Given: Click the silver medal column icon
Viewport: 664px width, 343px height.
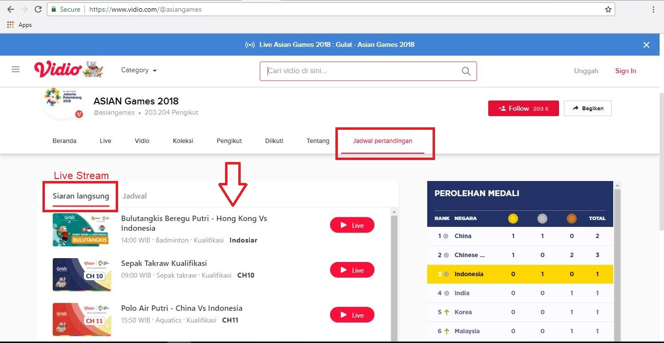Looking at the screenshot, I should pos(542,219).
